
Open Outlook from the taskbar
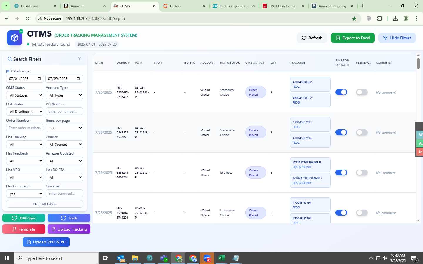pos(121,258)
